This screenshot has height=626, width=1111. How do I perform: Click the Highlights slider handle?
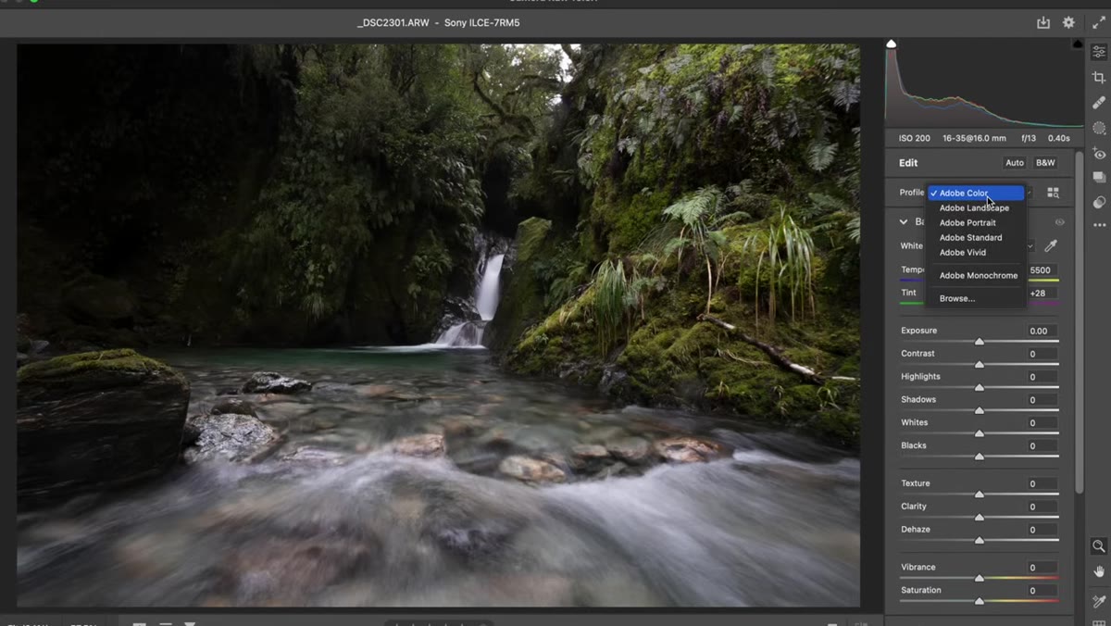tap(980, 388)
